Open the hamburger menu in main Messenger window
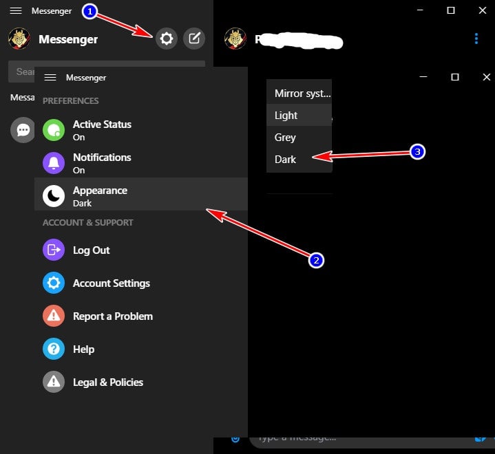The image size is (495, 454). [x=16, y=11]
